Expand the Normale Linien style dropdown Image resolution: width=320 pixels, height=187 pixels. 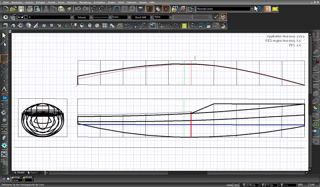[x=252, y=9]
